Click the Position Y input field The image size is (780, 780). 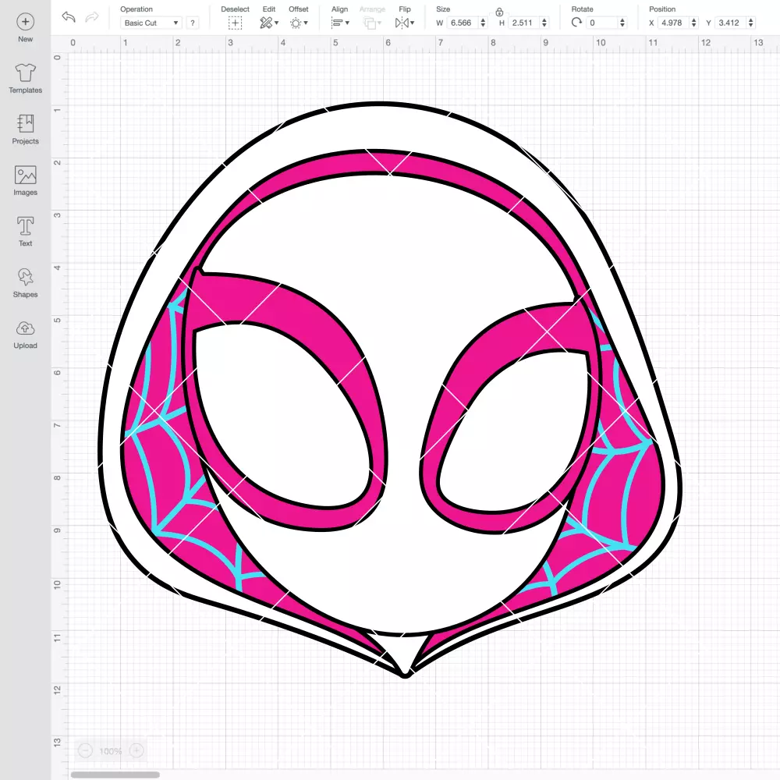point(731,23)
